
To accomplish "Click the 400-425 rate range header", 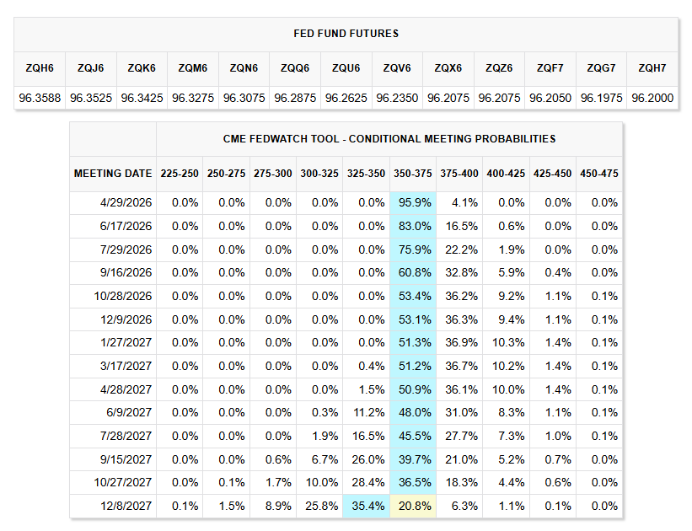I will tap(506, 174).
